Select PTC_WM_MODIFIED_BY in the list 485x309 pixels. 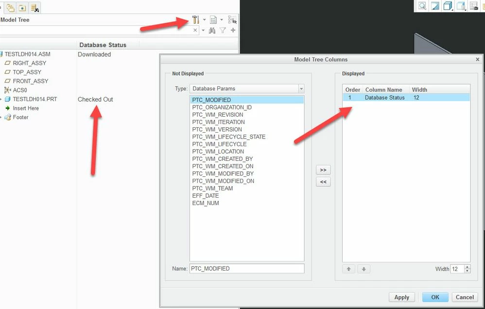[x=247, y=173]
